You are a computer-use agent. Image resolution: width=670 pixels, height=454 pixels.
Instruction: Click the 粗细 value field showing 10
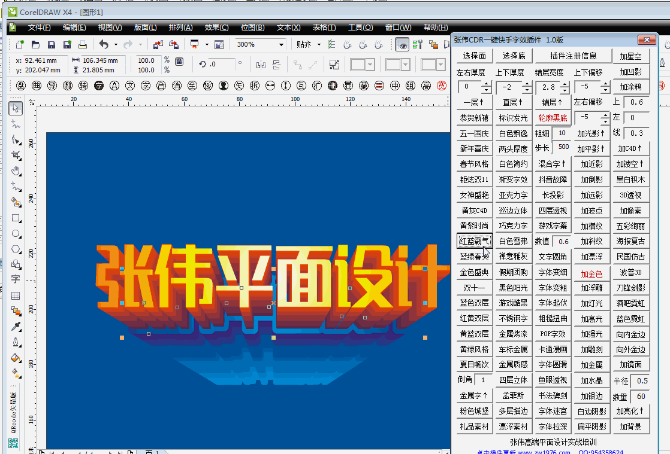click(x=562, y=133)
